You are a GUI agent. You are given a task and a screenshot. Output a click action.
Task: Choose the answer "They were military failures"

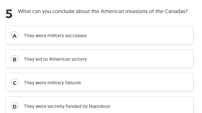(52, 83)
